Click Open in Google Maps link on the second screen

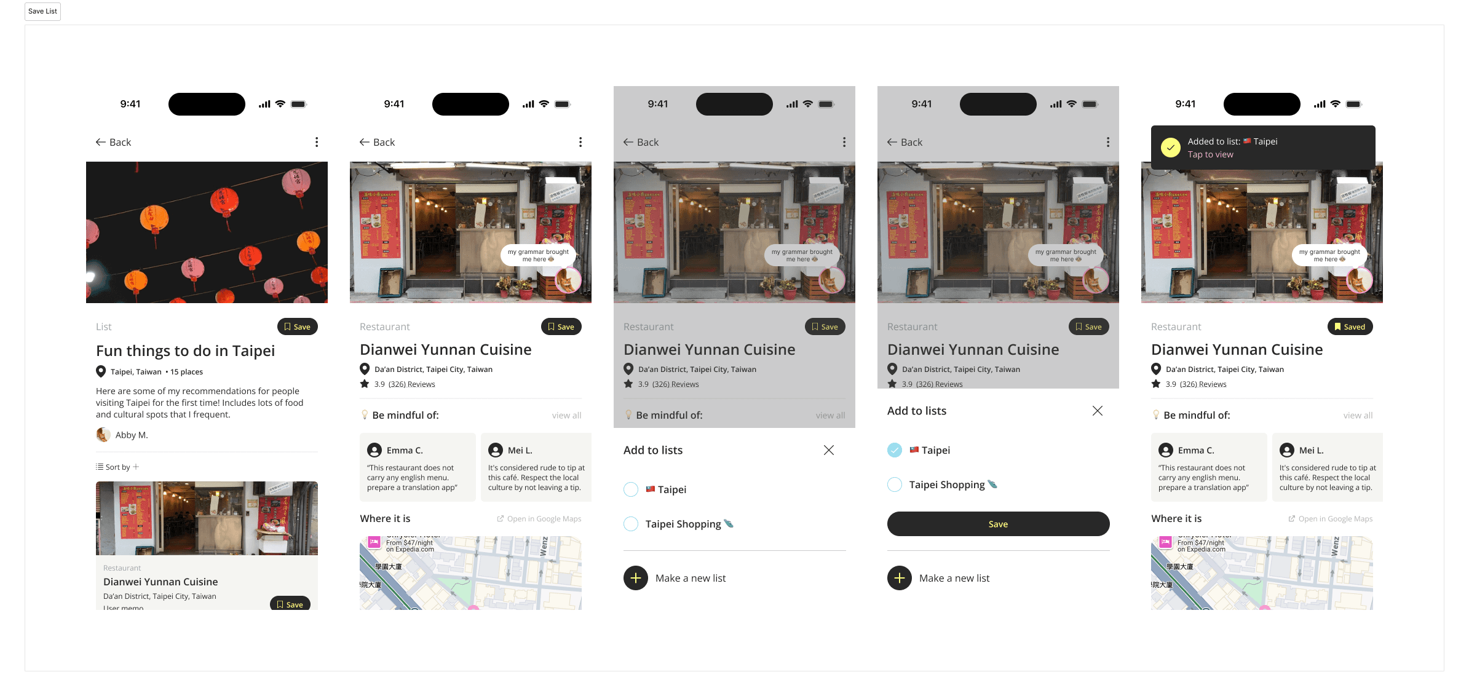[539, 519]
